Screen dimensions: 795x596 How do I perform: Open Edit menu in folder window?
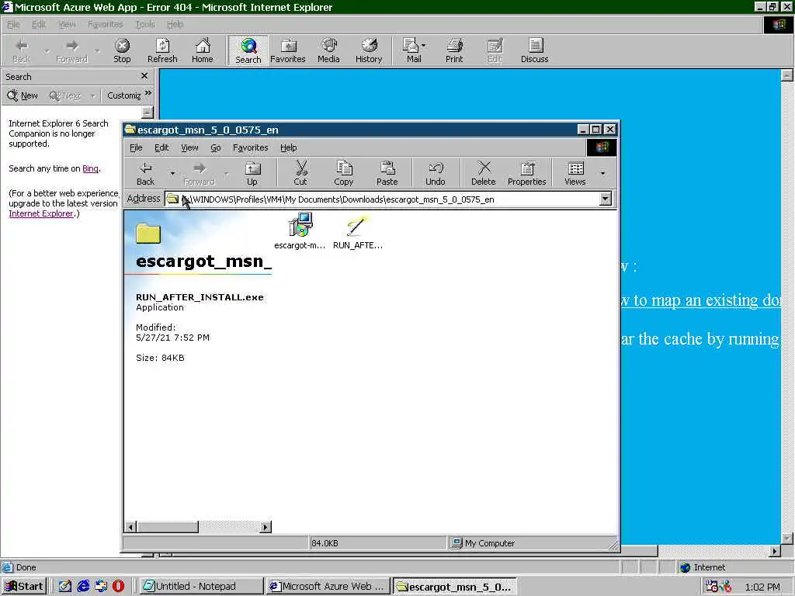tap(161, 147)
